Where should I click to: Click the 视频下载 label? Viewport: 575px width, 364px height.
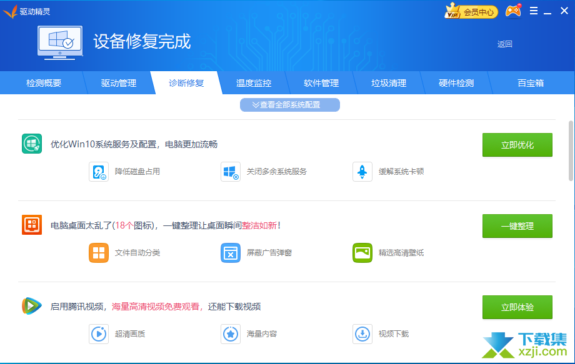[x=394, y=334]
